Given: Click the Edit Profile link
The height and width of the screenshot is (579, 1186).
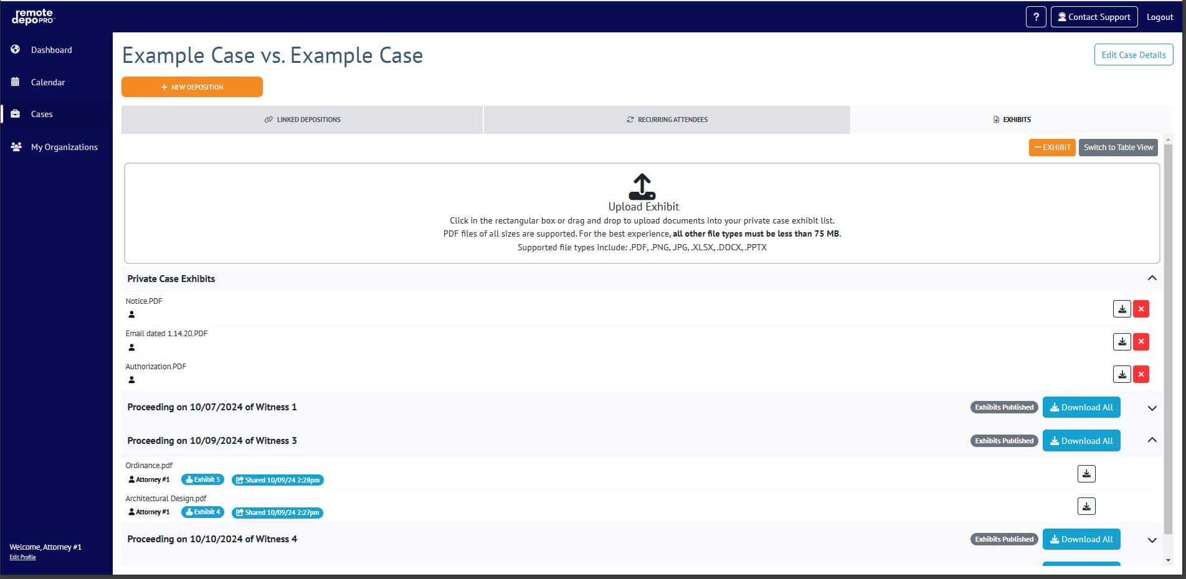Looking at the screenshot, I should pyautogui.click(x=22, y=557).
